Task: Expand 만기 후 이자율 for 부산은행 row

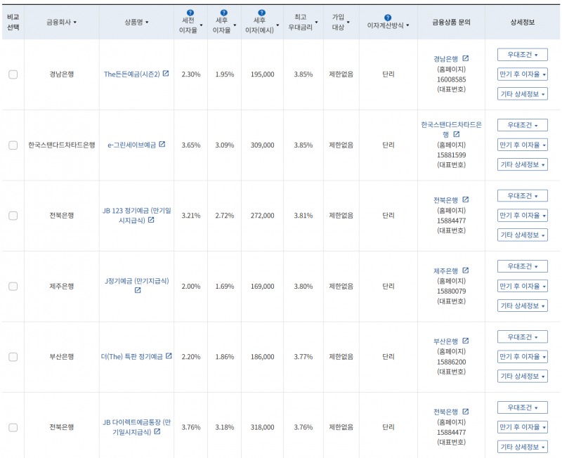Action: (523, 357)
